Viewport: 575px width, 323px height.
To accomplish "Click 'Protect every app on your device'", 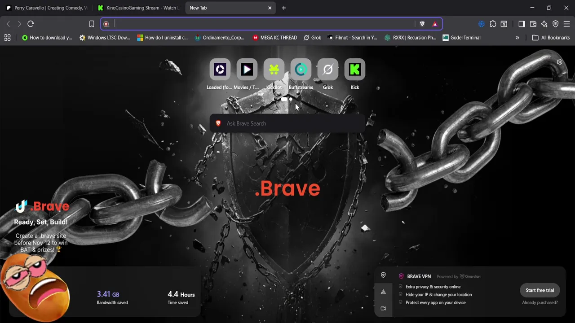I will tap(435, 302).
